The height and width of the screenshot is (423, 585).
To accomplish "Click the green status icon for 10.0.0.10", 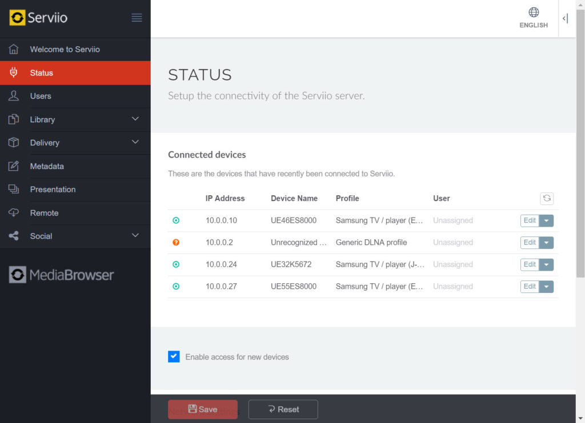I will 176,220.
